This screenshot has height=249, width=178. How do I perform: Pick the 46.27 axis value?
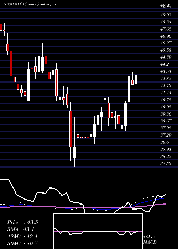[166, 43]
